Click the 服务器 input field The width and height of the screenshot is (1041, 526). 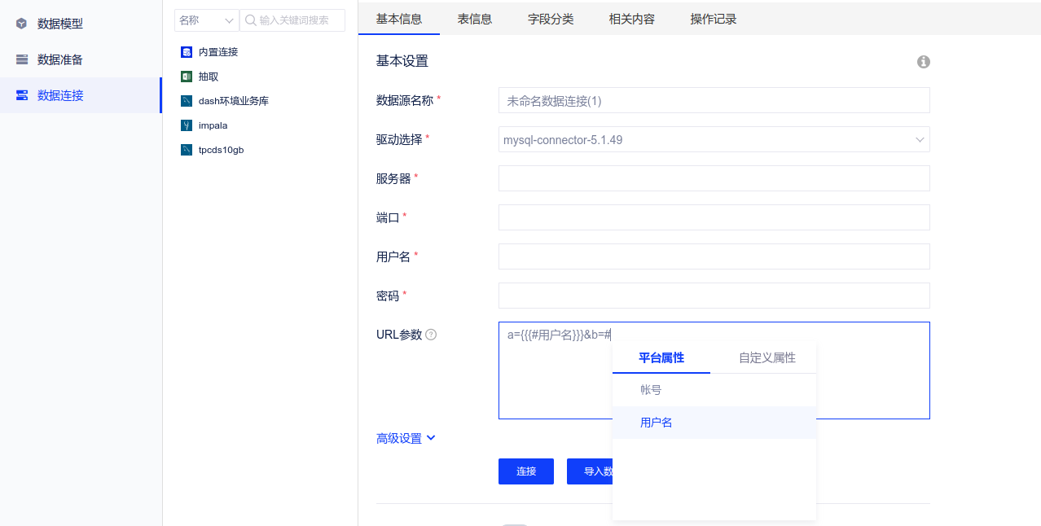714,178
